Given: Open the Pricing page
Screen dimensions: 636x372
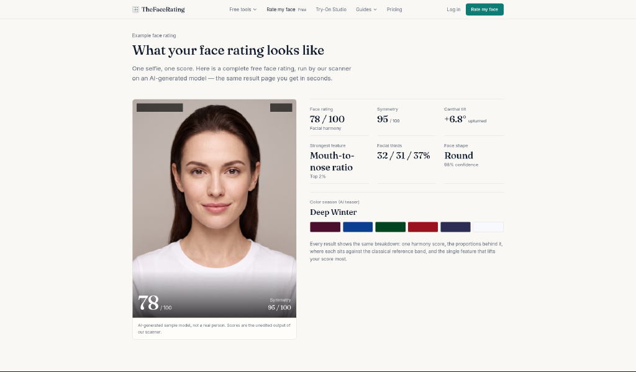Looking at the screenshot, I should click(x=394, y=9).
